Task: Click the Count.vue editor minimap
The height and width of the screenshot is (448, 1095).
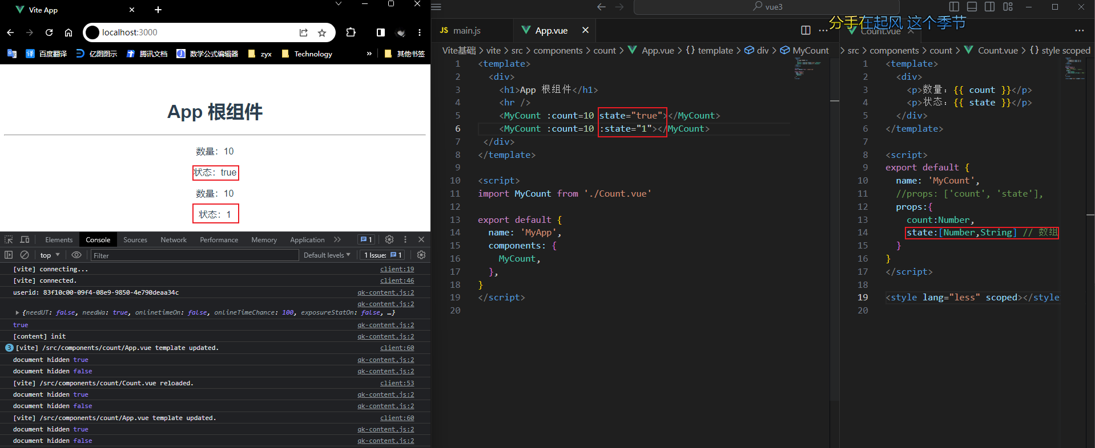Action: [1075, 69]
